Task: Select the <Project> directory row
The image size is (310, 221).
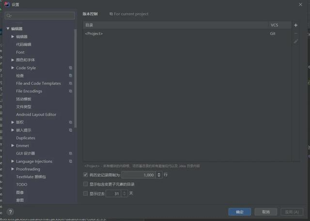Action: pyautogui.click(x=187, y=33)
